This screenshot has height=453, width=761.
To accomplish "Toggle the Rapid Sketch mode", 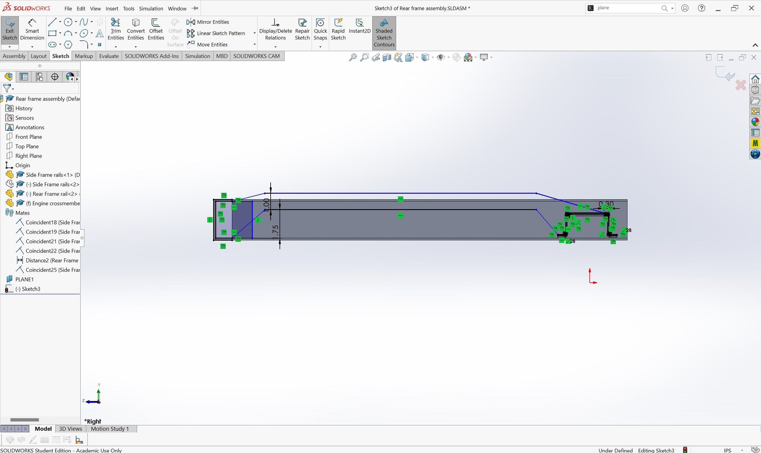I will point(338,29).
